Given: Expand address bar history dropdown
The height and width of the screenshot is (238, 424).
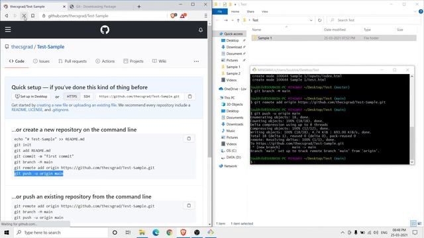Looking at the screenshot, I should (x=311, y=20).
